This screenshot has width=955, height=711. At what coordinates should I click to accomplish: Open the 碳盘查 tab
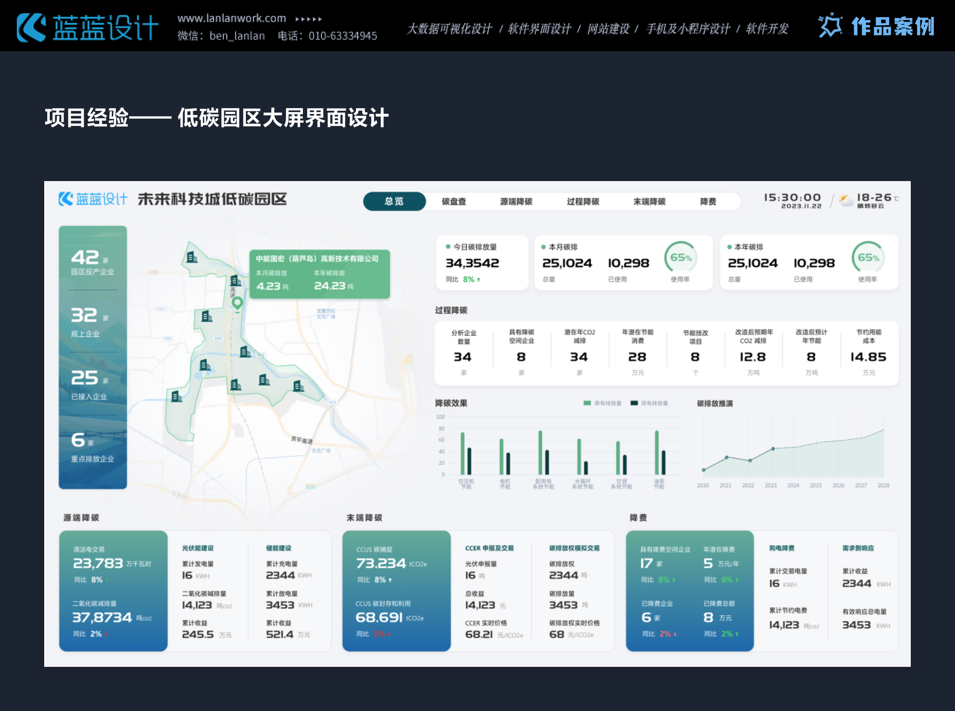tap(454, 201)
